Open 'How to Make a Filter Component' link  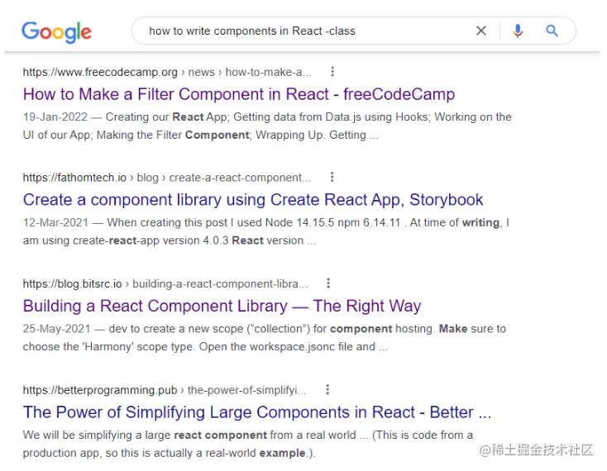[239, 94]
